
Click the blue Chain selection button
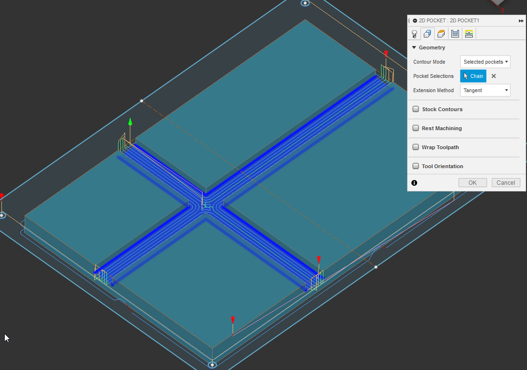[x=473, y=76]
